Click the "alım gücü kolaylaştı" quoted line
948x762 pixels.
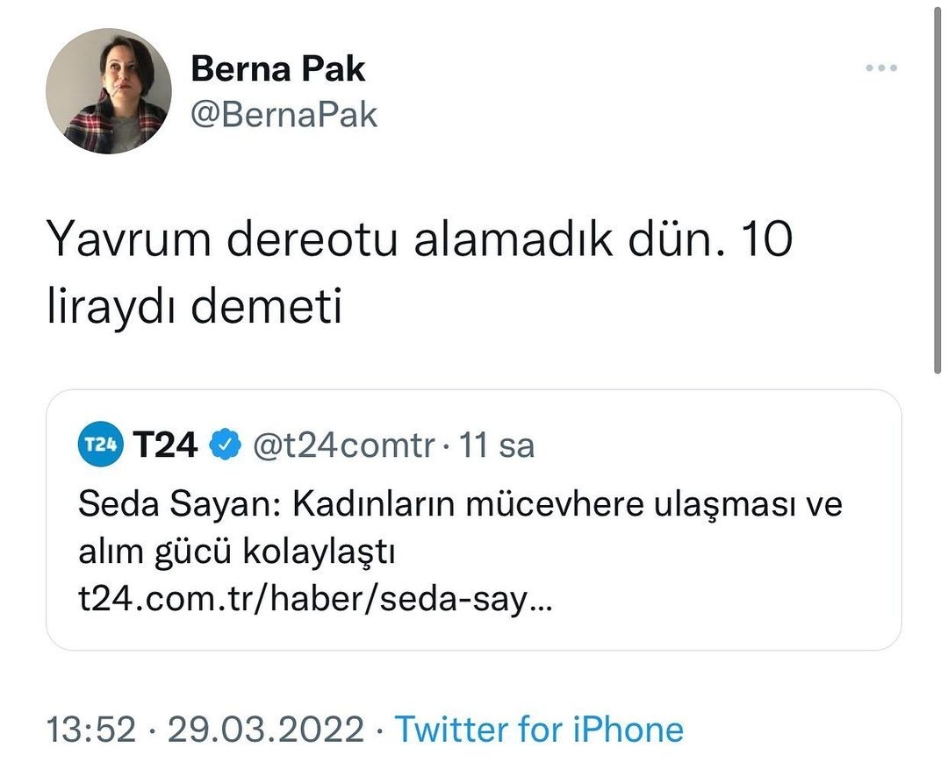[x=239, y=554]
